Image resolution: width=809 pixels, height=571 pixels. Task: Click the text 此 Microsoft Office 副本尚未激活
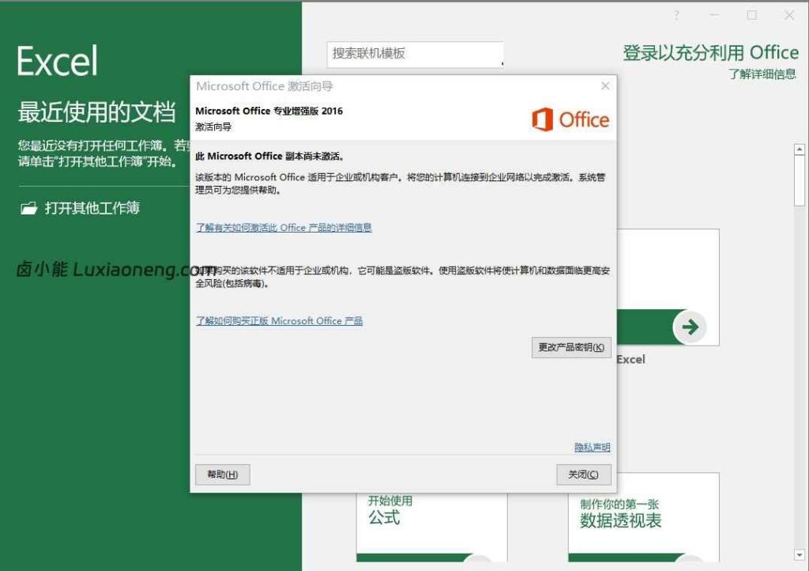[x=270, y=156]
